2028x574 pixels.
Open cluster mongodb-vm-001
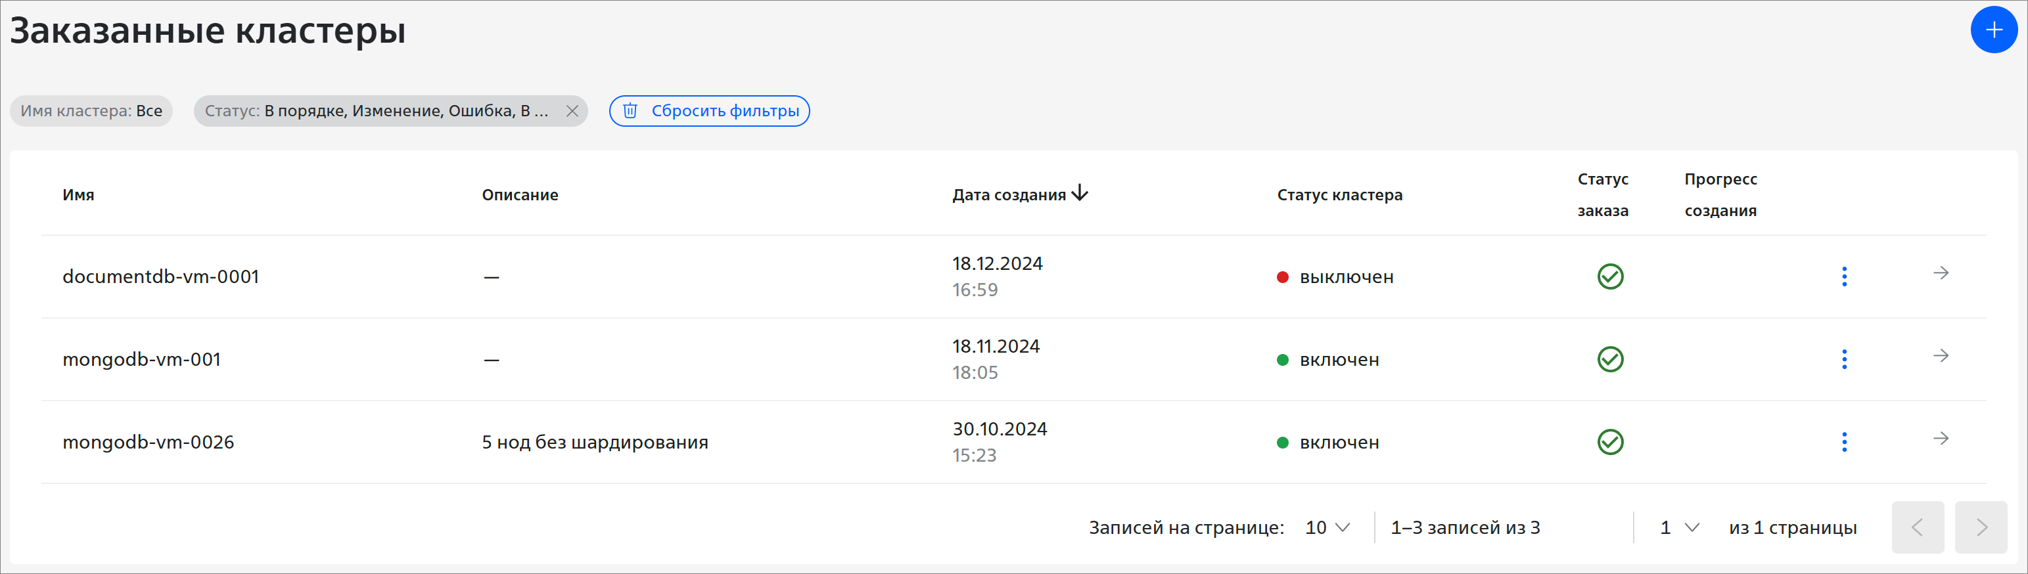(142, 359)
